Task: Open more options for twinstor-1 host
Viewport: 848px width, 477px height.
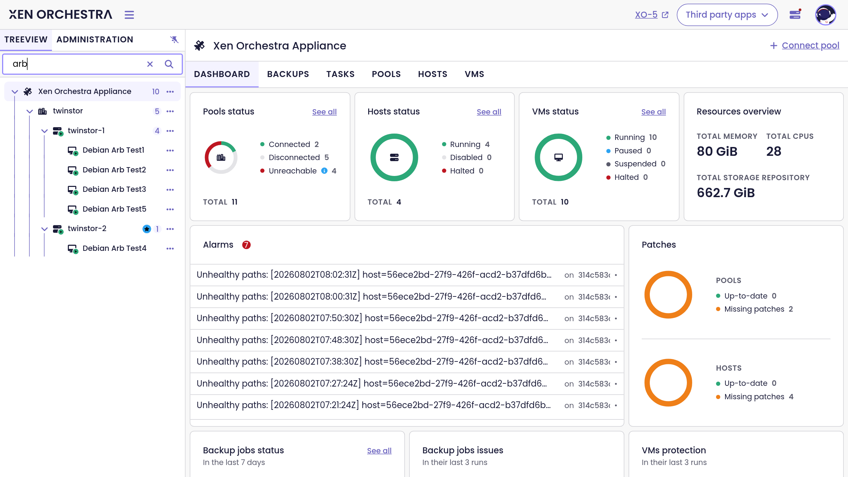Action: pos(170,131)
